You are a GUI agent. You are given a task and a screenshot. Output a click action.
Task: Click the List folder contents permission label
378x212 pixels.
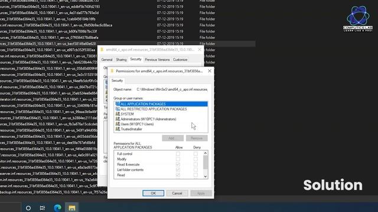click(130, 170)
